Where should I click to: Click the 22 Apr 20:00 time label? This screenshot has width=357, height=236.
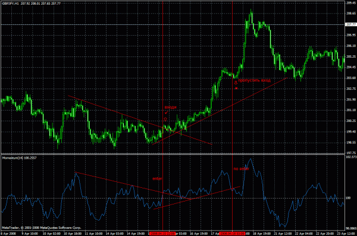pos(325,234)
